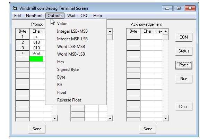Viewport: 208px width, 139px height.
Task: Click the middle table scrollbar thumb
Action: 110,37
